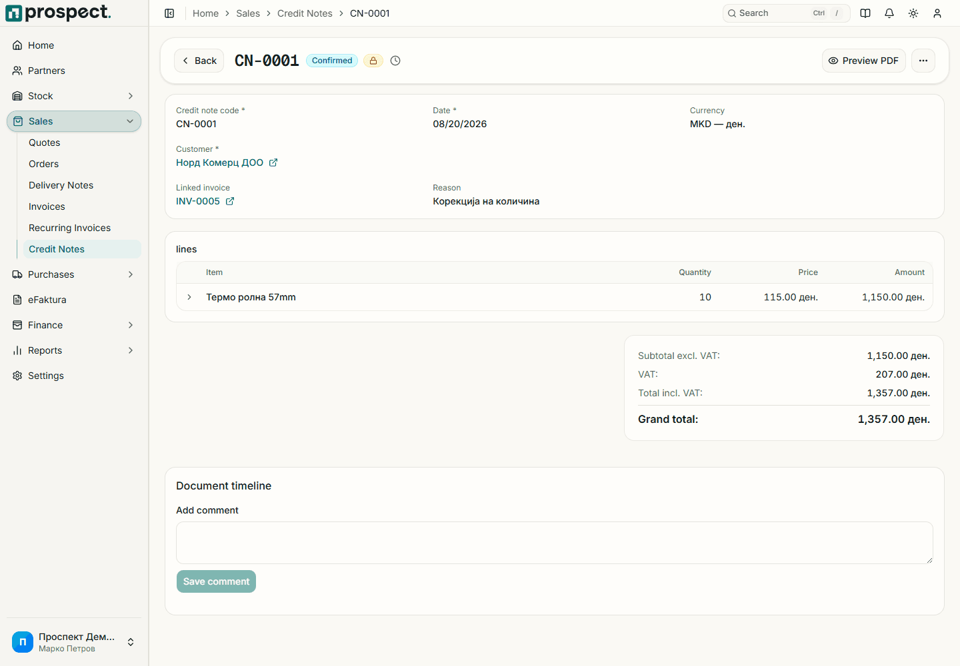The image size is (960, 666).
Task: Open Orders in sidebar
Action: (43, 164)
